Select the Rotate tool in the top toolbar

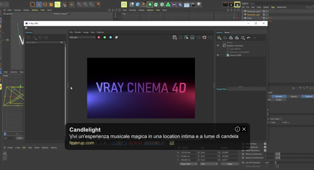(x=45, y=4)
